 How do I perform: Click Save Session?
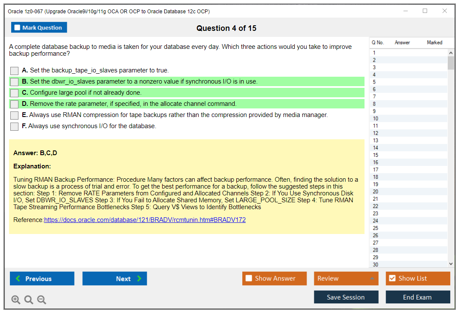click(346, 297)
